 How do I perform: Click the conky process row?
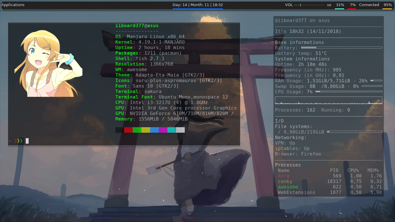point(330,182)
